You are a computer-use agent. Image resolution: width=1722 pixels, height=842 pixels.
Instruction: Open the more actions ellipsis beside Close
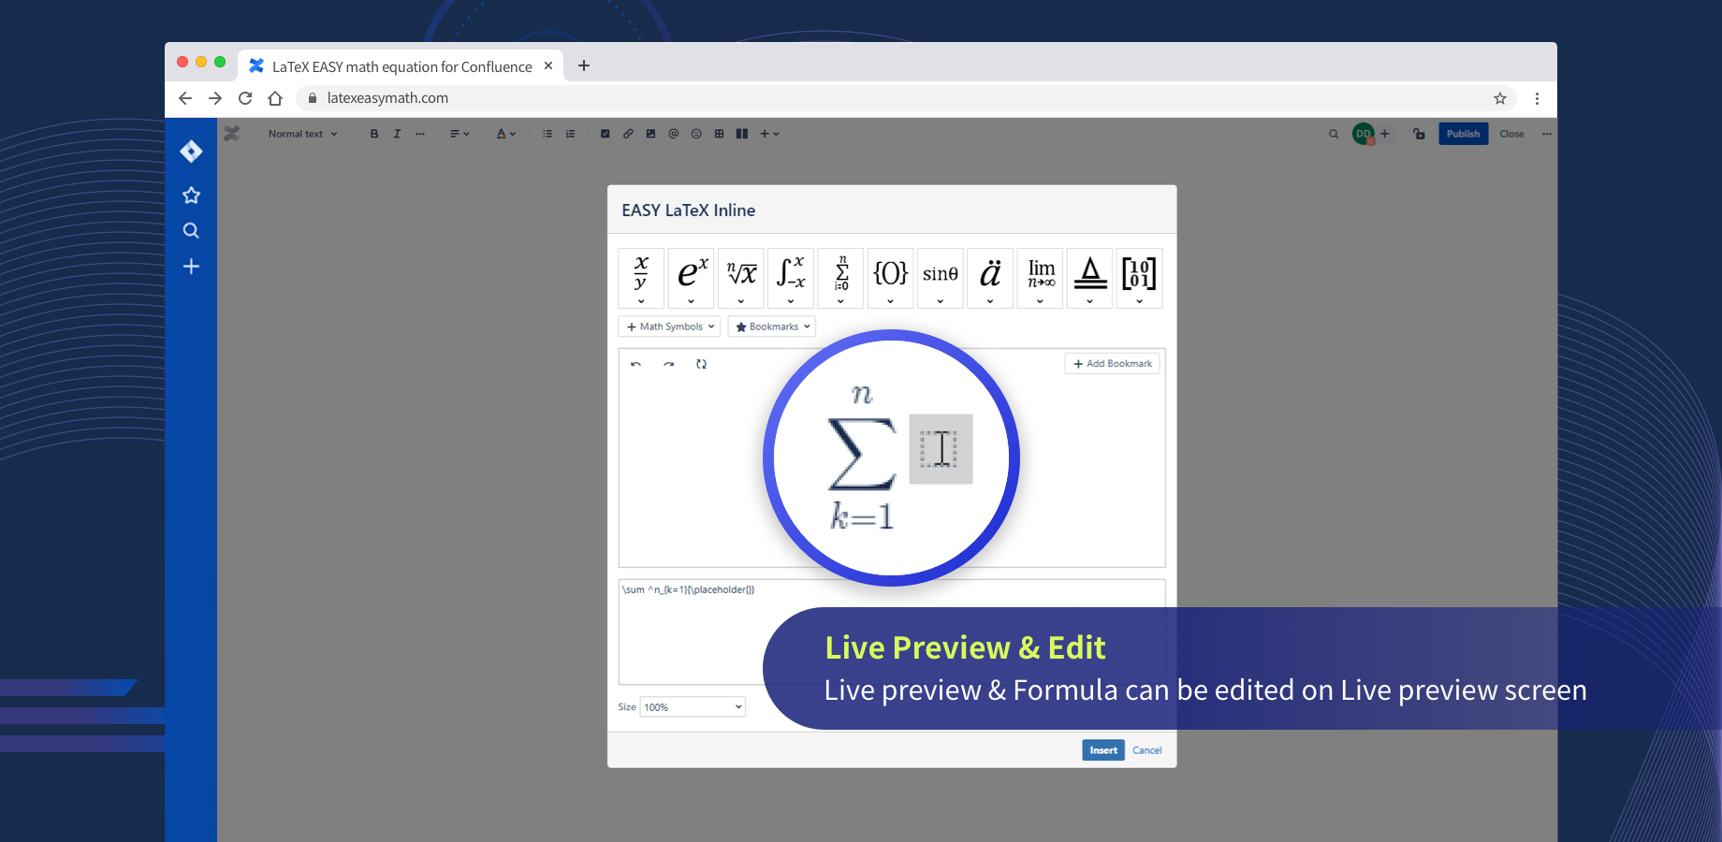tap(1547, 134)
